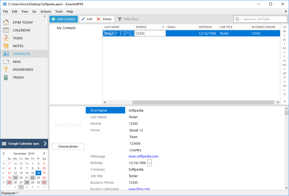Click the December 2016 month title
The width and height of the screenshot is (289, 196).
click(24, 154)
